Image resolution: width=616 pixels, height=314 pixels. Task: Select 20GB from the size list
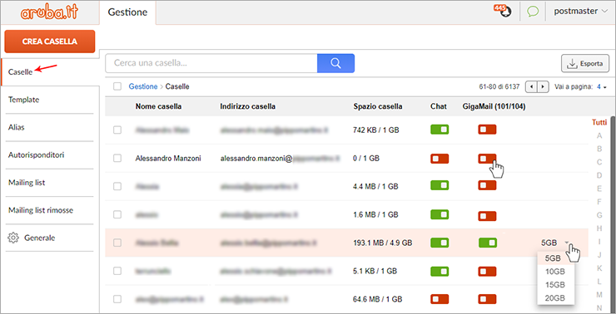(x=555, y=298)
